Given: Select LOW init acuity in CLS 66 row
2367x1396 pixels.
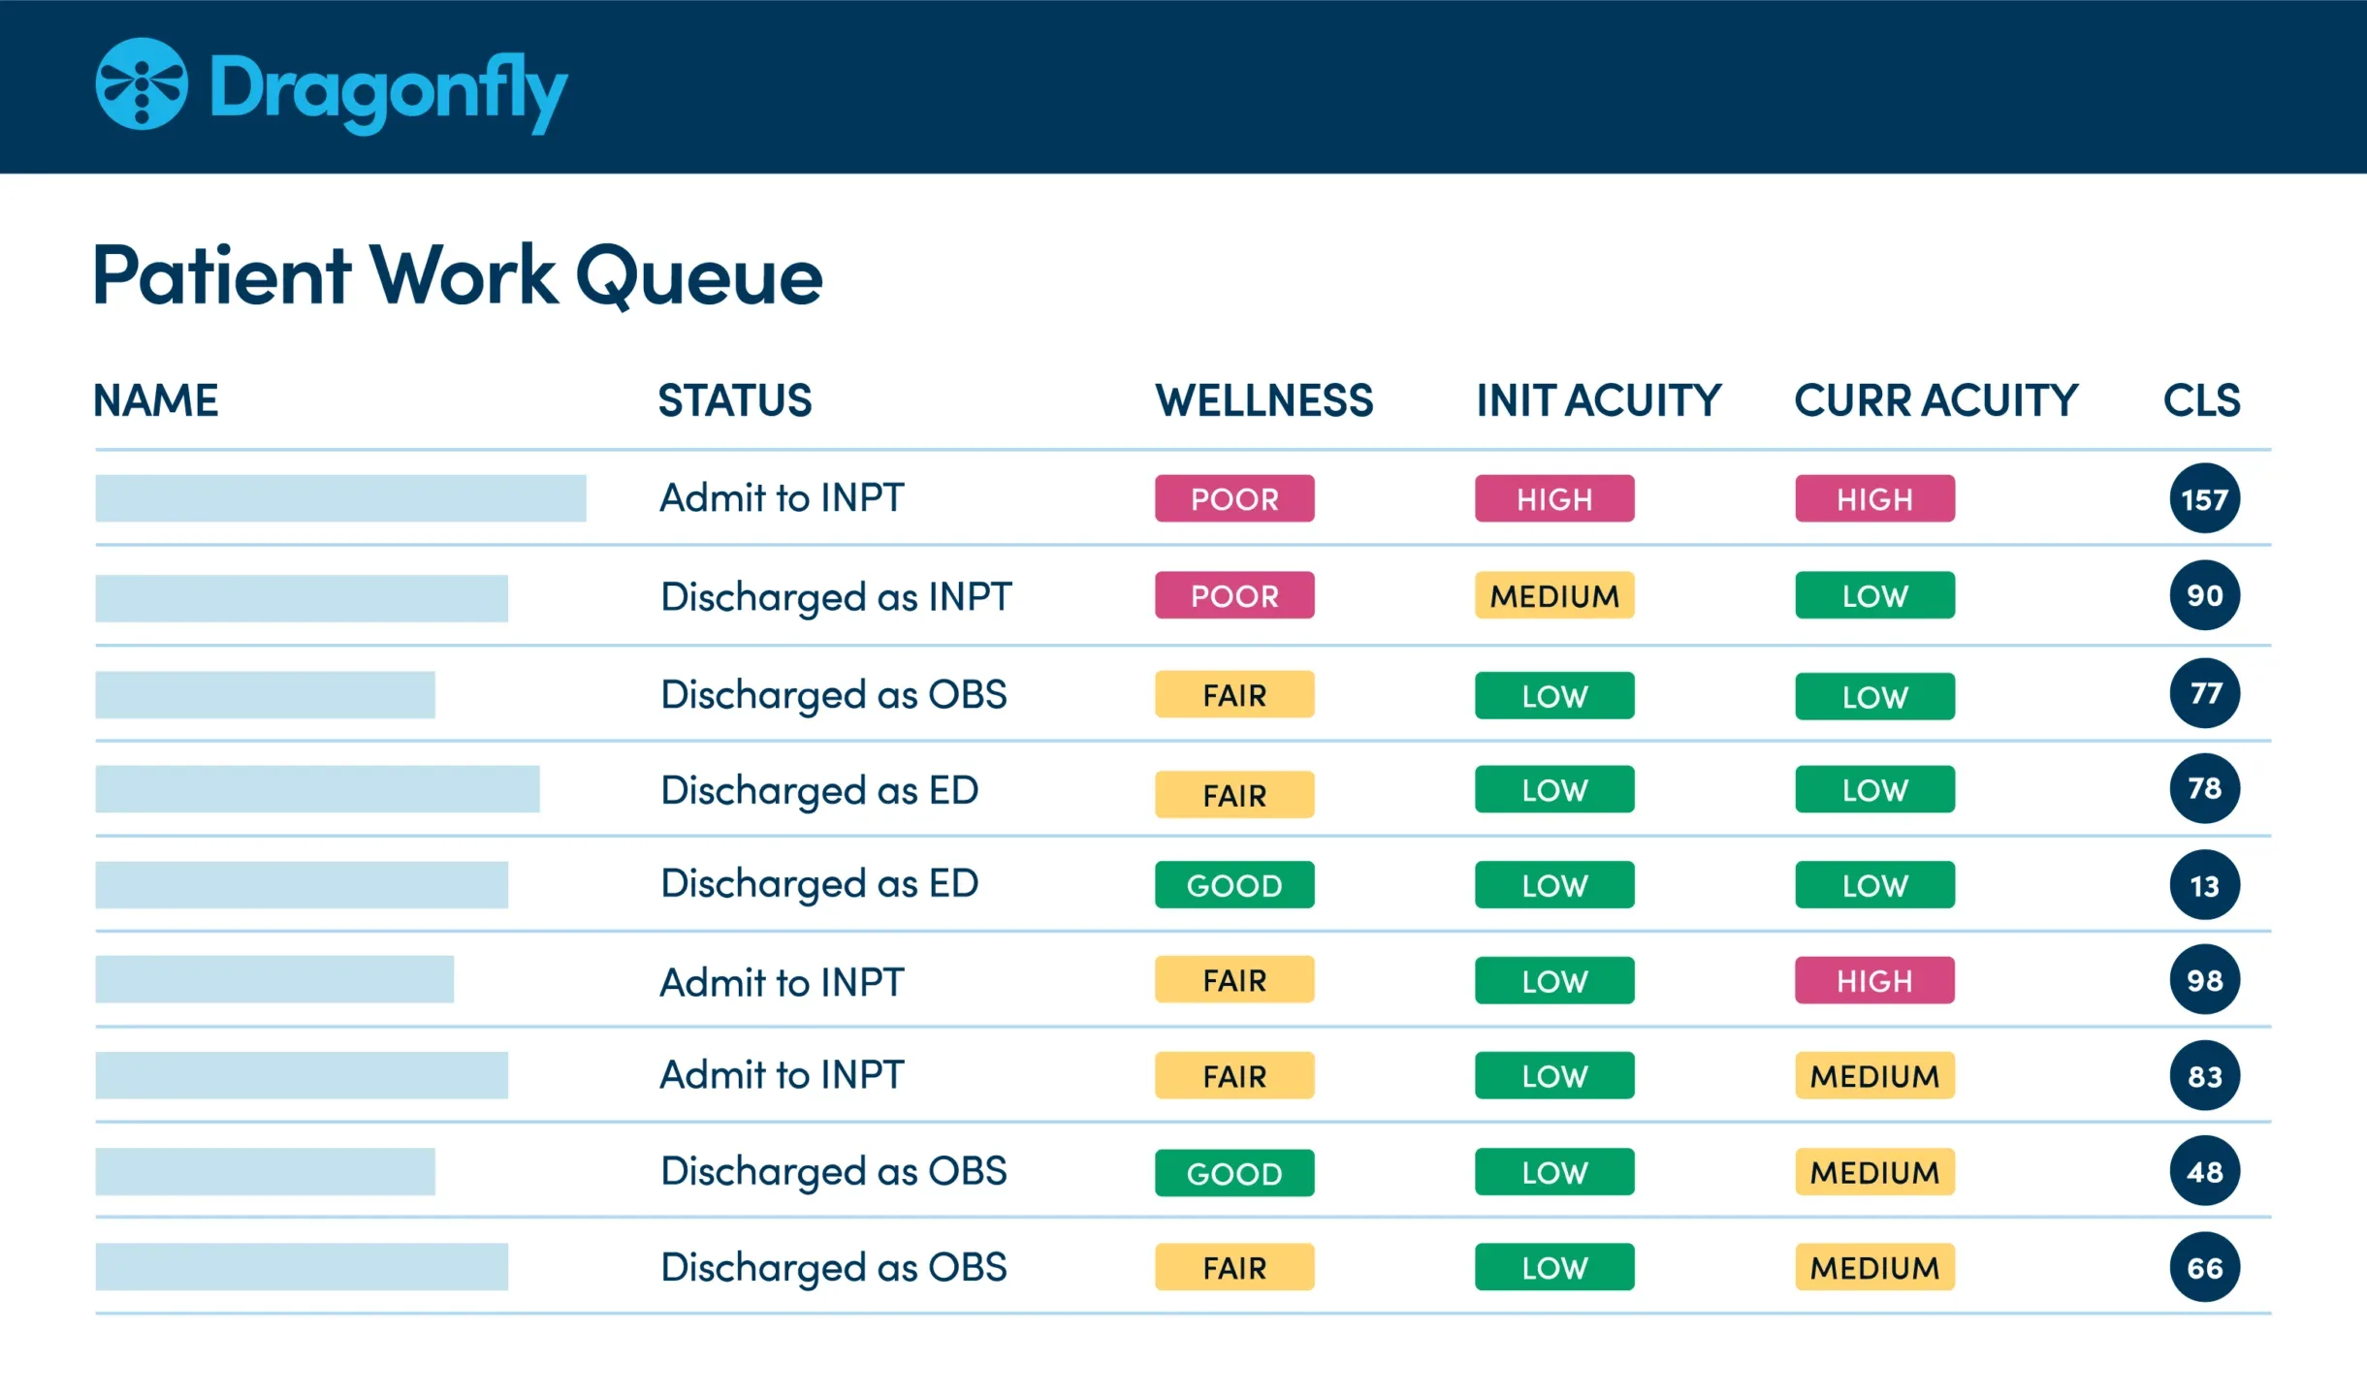Looking at the screenshot, I should point(1554,1267).
